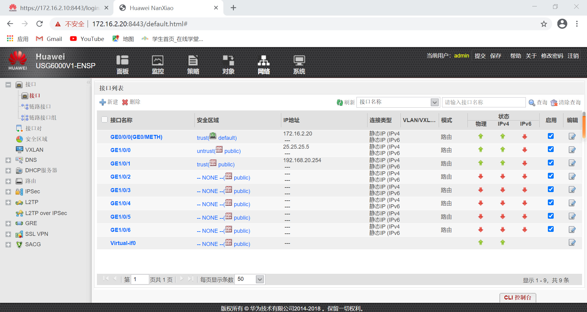
Task: Open the 接口名称 filter dropdown
Action: point(434,102)
